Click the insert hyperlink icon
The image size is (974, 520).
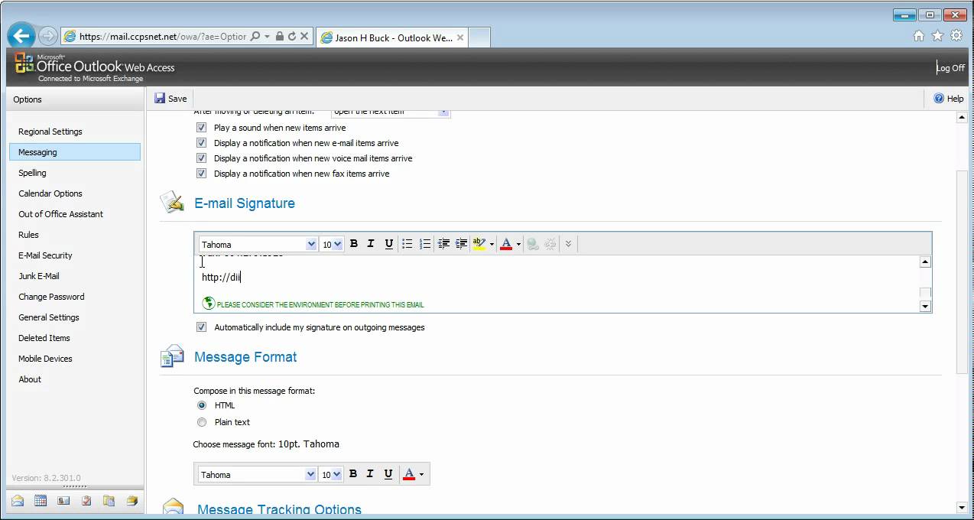point(533,244)
